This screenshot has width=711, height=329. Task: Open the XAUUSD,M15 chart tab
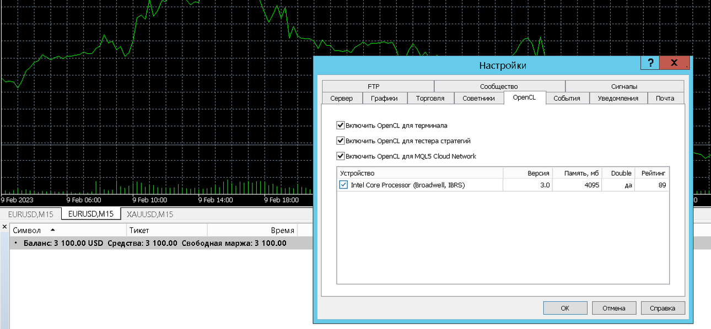pyautogui.click(x=150, y=214)
